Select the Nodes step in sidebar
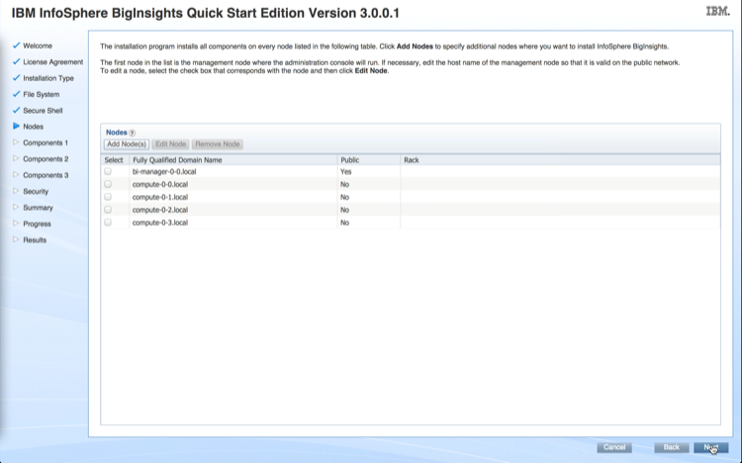Screen dimensions: 742x463 (33, 127)
